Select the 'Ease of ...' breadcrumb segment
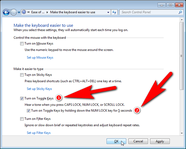 (x=38, y=12)
